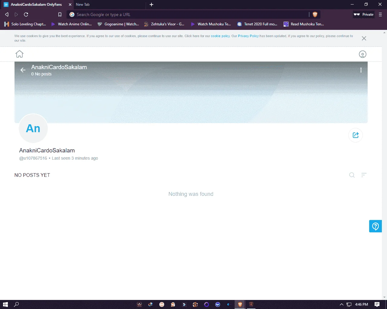Open the taskbar app with the red R icon
The image size is (387, 309).
pyautogui.click(x=251, y=304)
